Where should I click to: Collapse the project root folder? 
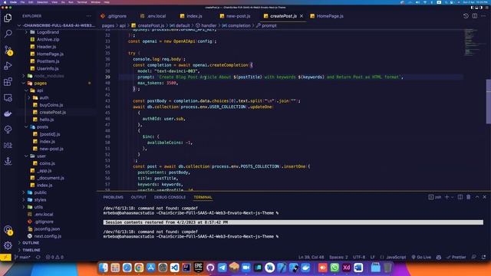pos(19,25)
